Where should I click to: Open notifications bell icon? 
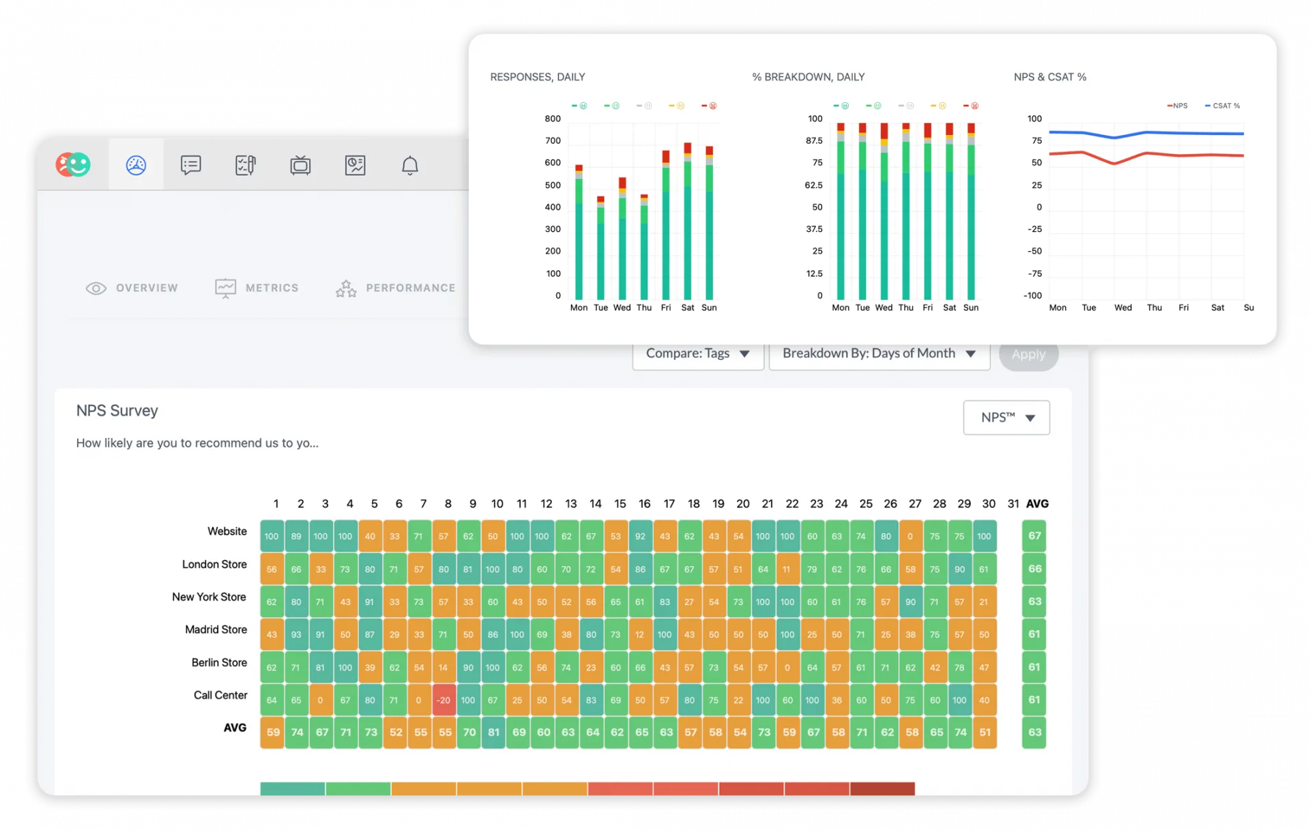pyautogui.click(x=409, y=165)
